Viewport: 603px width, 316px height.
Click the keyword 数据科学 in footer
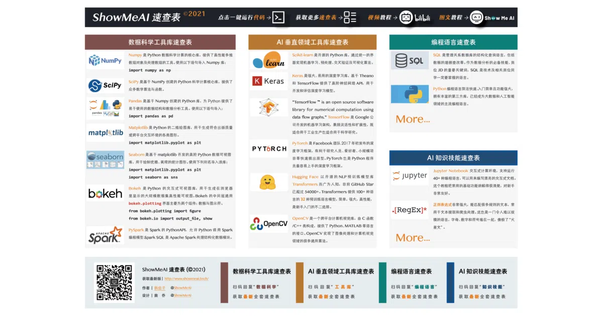[267, 287]
